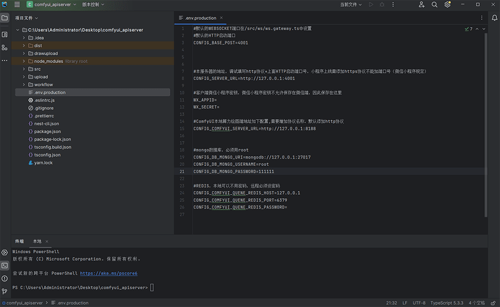Expand the node_modules folder
Image resolution: width=500 pixels, height=307 pixels.
point(24,61)
